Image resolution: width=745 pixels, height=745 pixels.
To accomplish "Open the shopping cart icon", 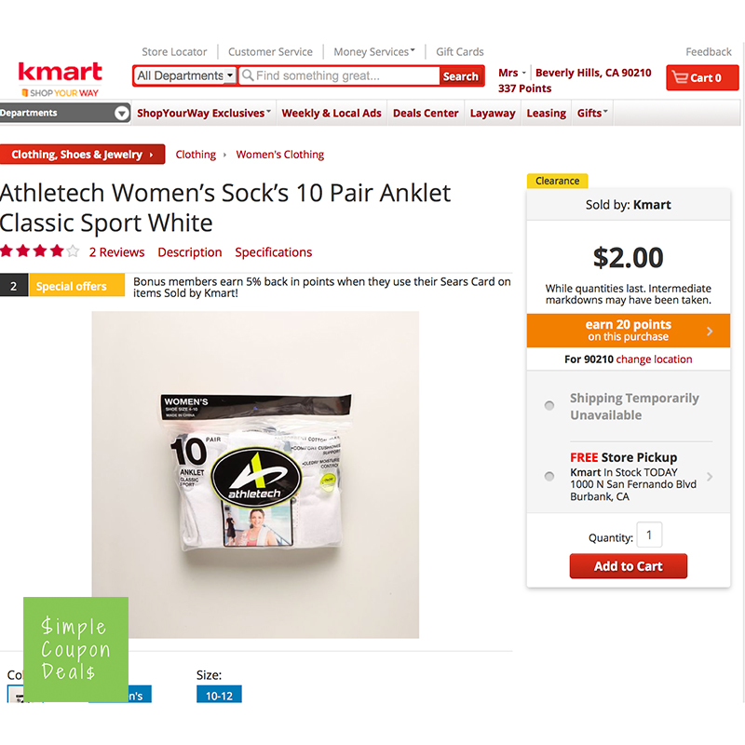I will pos(680,77).
